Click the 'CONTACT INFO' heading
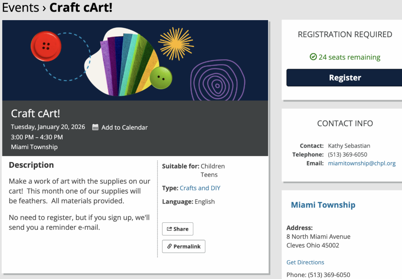 tap(345, 123)
